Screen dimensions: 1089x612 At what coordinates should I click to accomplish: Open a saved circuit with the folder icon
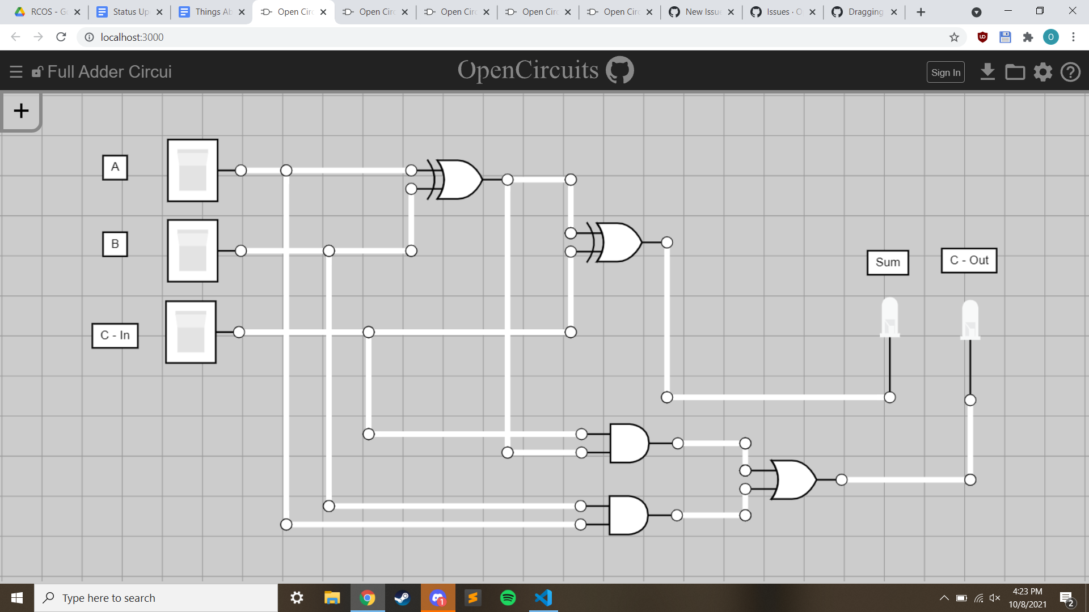click(x=1015, y=72)
